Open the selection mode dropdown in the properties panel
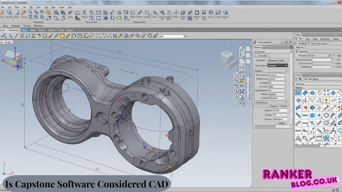Screen dimensions: 342x192 pyautogui.click(x=277, y=65)
